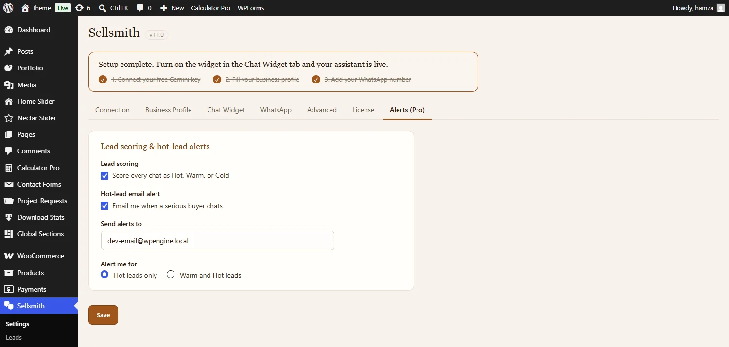The image size is (729, 347).
Task: Open the updates icon showing 6
Action: pyautogui.click(x=79, y=8)
